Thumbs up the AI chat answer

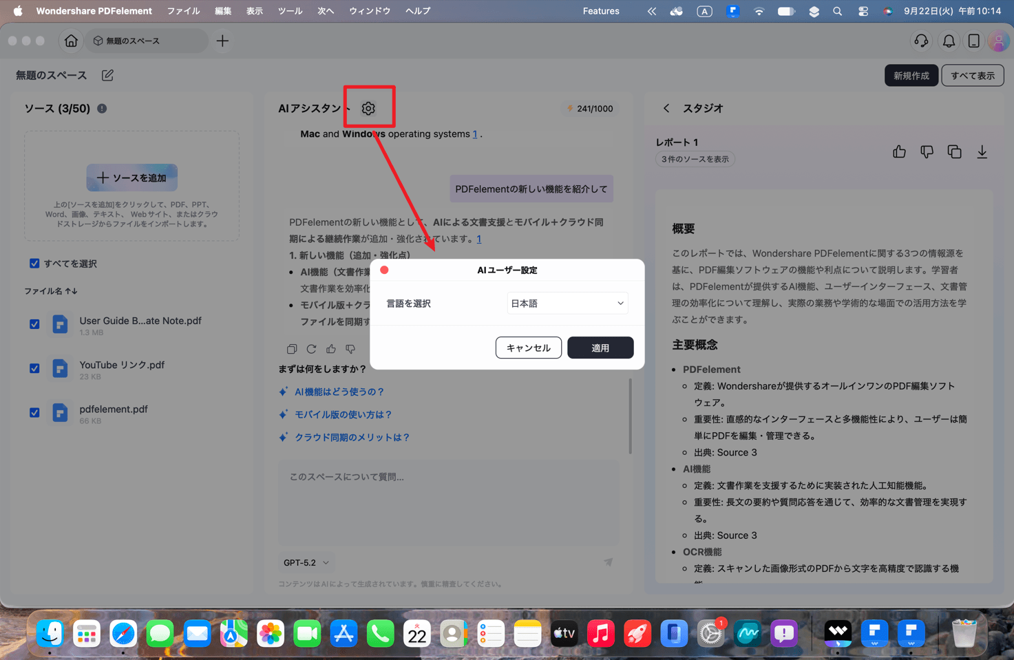[x=331, y=349]
